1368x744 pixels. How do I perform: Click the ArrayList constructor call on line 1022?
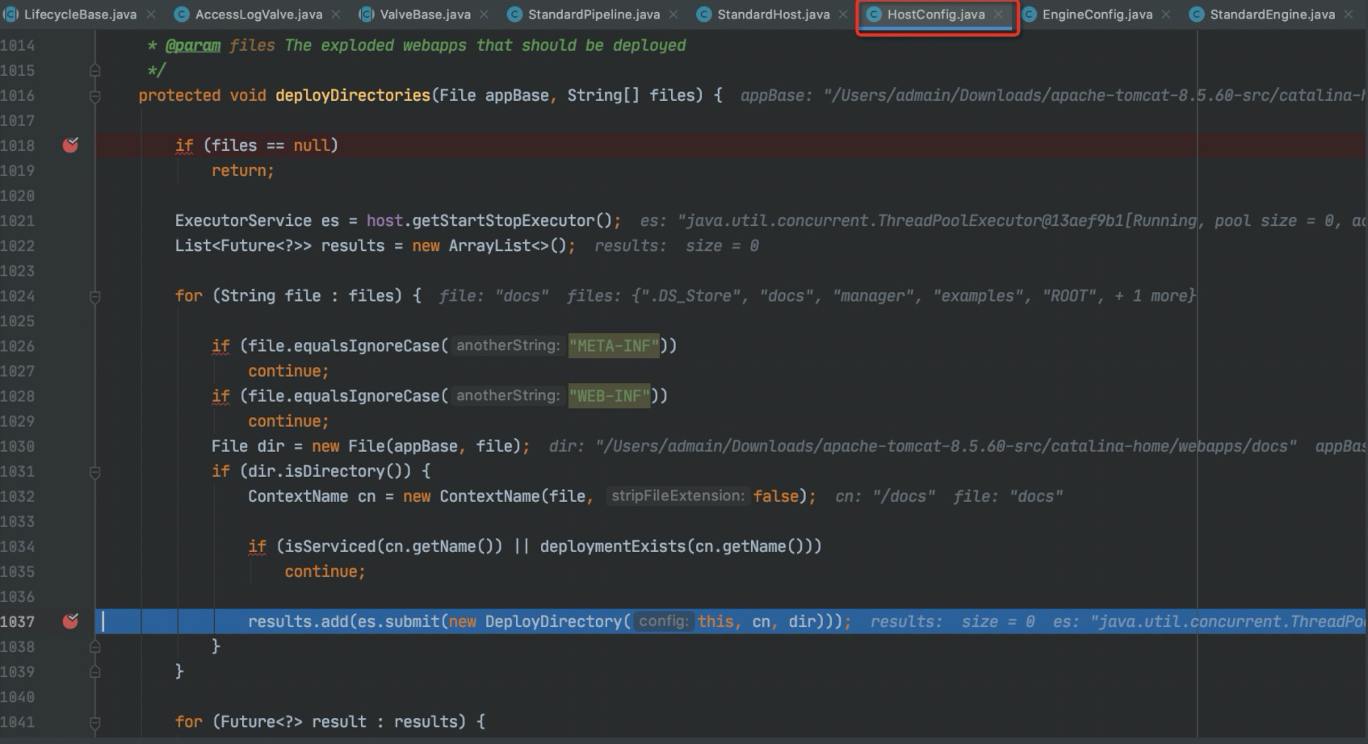point(508,245)
